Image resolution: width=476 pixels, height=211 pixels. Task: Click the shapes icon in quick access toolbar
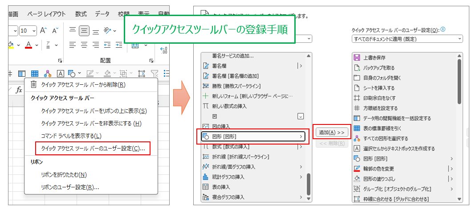tap(72, 74)
